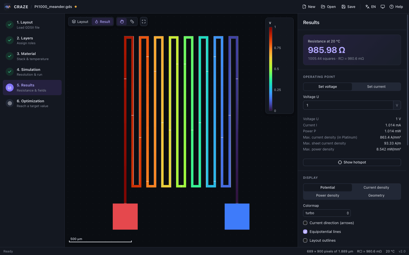Open the EN language selector
The width and height of the screenshot is (409, 255).
click(x=370, y=7)
